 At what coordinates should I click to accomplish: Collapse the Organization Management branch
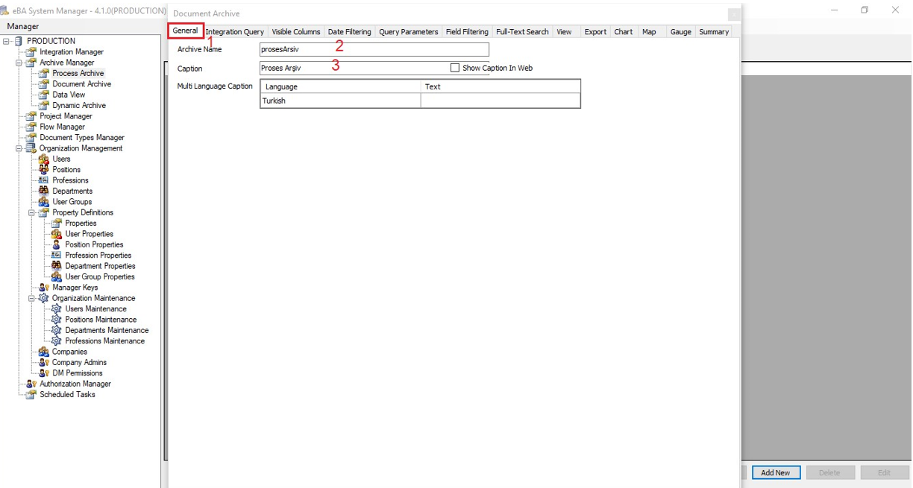pyautogui.click(x=19, y=148)
